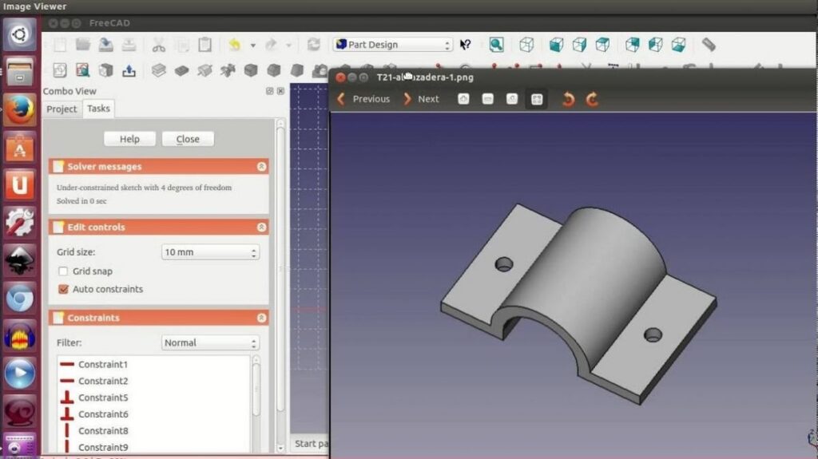Click the fit-to-window icon in image viewer
Viewport: 818px width, 459px height.
[537, 99]
